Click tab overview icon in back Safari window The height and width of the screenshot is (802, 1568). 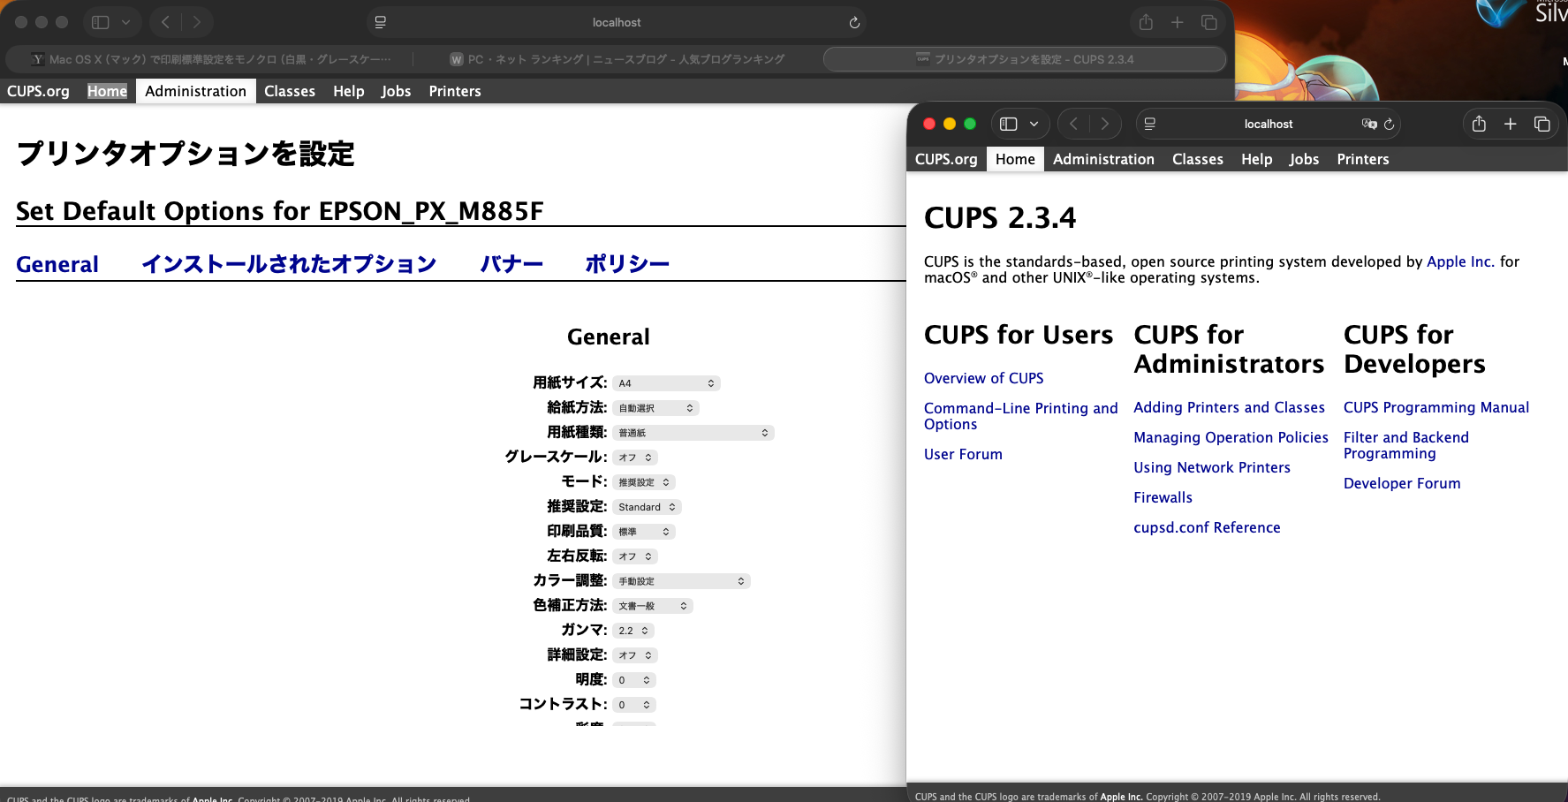[1209, 22]
